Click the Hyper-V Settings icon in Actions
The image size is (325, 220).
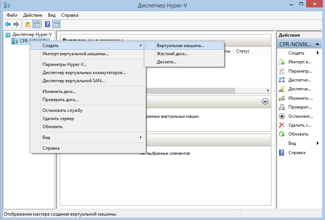(x=281, y=71)
